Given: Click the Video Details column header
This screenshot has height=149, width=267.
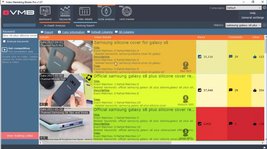Looking at the screenshot, I should 103,37.
